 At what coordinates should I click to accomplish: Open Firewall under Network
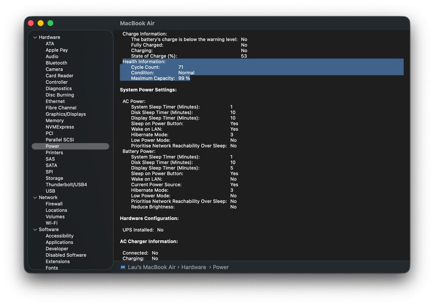point(54,204)
